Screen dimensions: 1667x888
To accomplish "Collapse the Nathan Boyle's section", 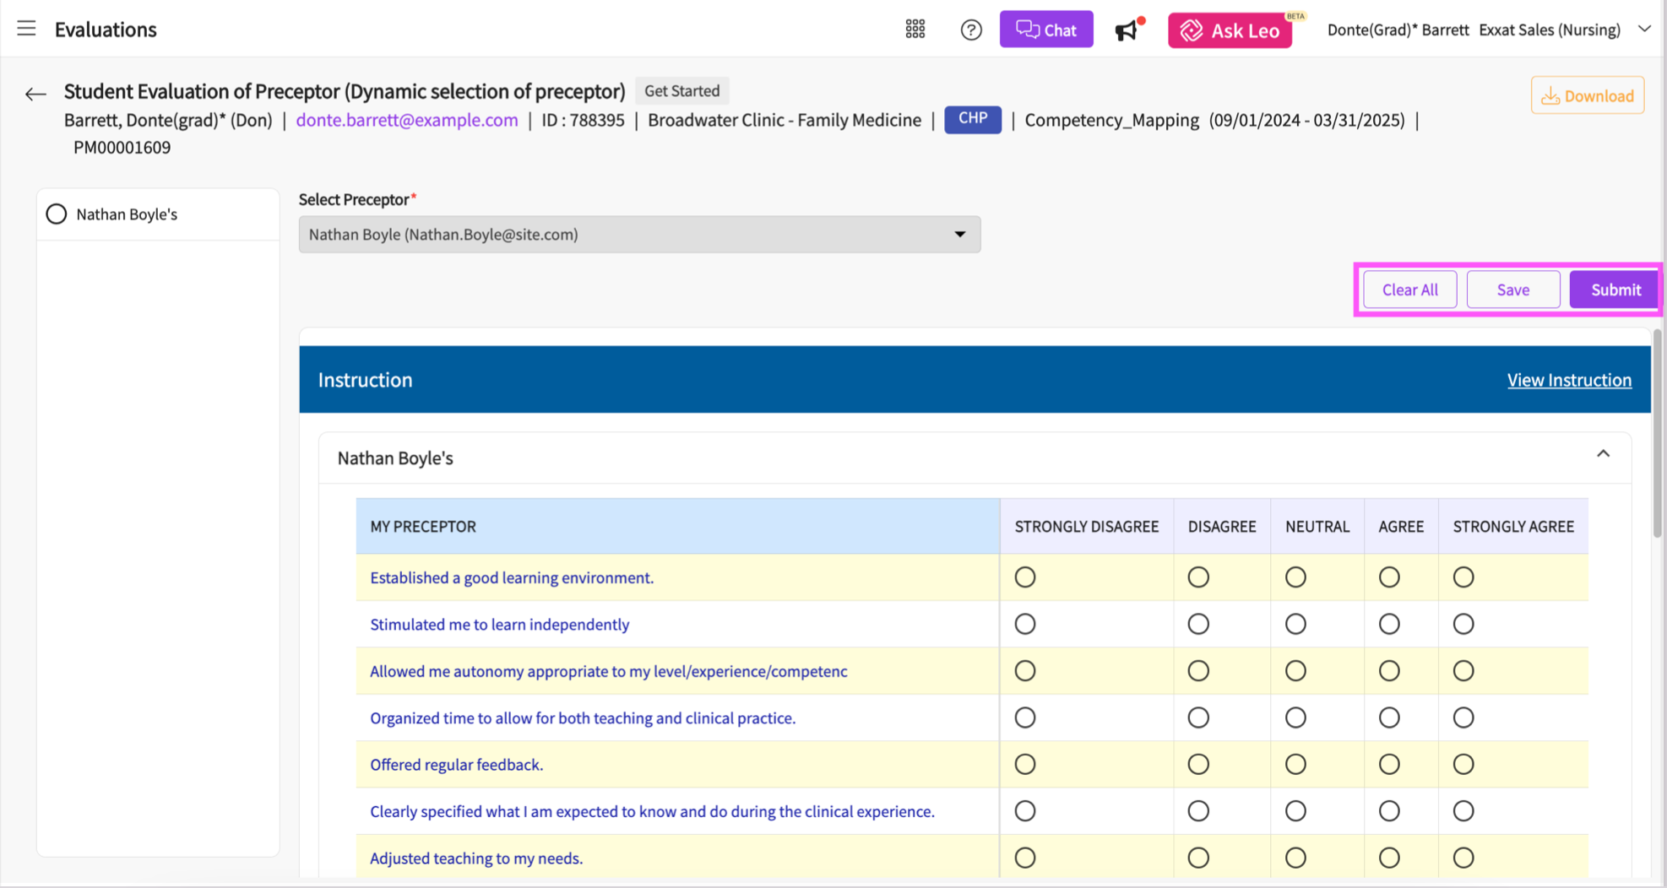I will [1603, 454].
